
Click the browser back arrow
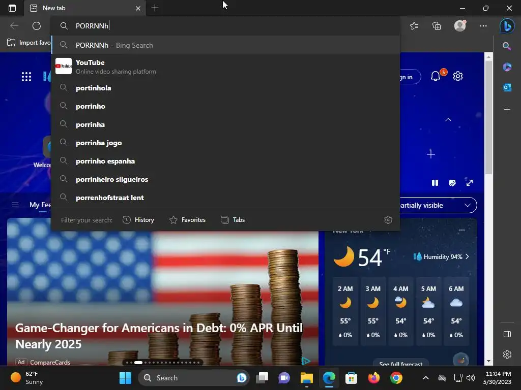click(x=14, y=26)
